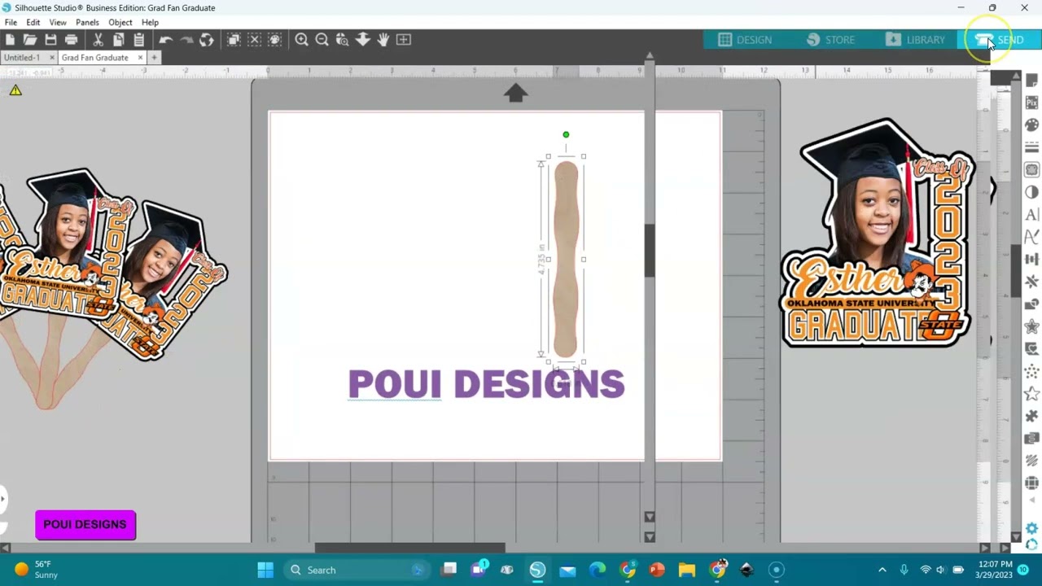1042x586 pixels.
Task: Open the Offset star panel
Action: tap(1031, 326)
